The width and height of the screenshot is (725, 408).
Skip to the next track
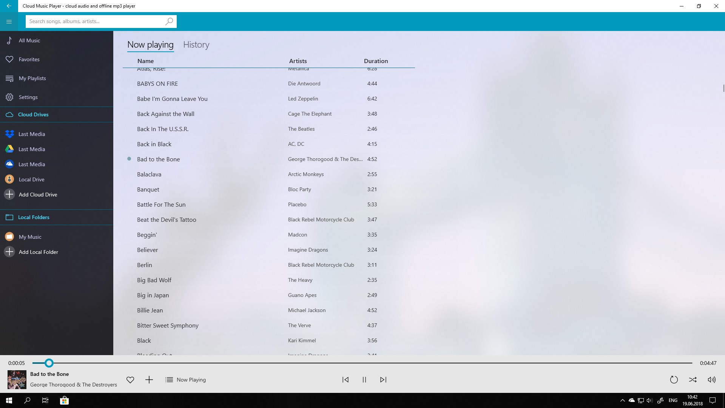click(x=383, y=380)
